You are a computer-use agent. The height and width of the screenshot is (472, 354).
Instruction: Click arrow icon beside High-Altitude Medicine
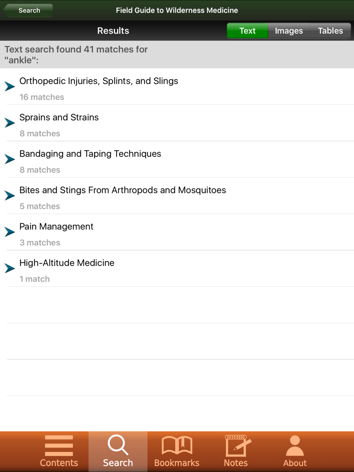pos(10,268)
